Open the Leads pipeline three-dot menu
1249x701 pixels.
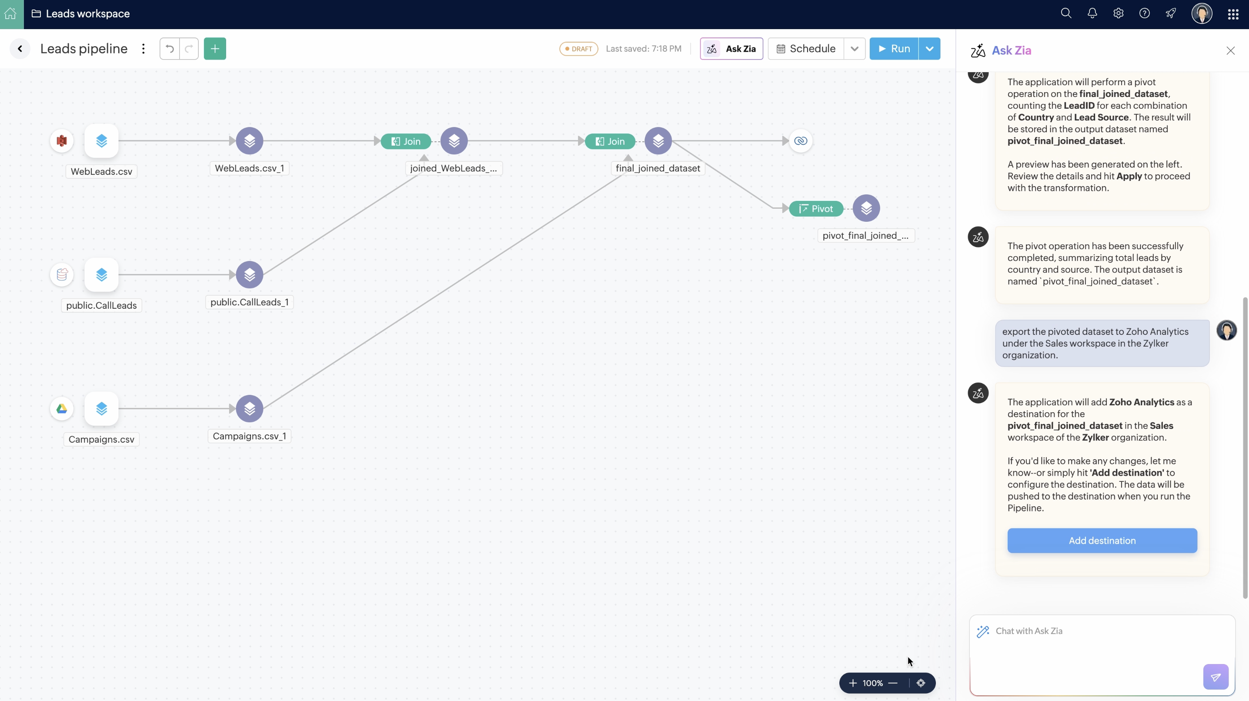143,48
